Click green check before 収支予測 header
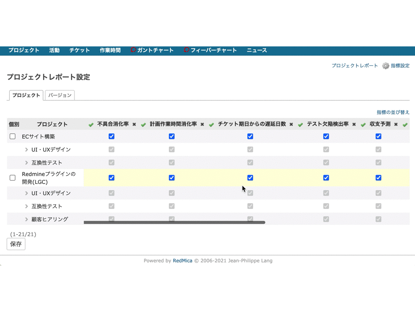Image resolution: width=415 pixels, height=311 pixels. (363, 124)
